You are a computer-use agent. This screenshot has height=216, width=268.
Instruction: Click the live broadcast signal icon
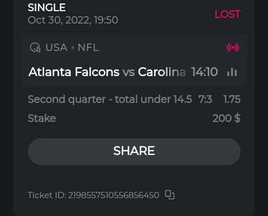[x=233, y=48]
